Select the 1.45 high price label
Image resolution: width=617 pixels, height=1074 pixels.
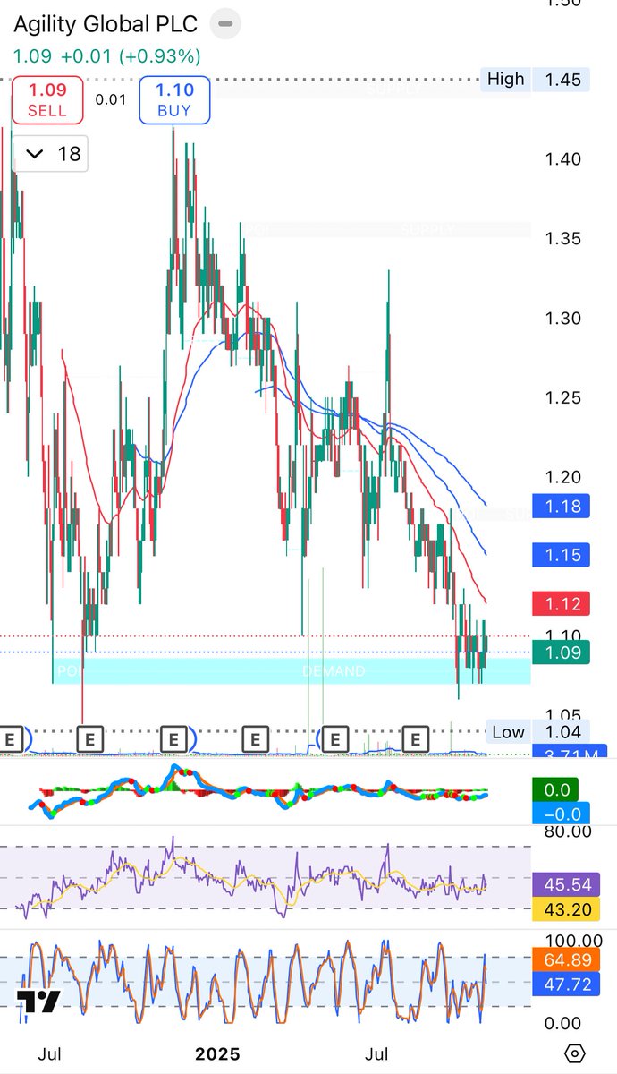562,81
